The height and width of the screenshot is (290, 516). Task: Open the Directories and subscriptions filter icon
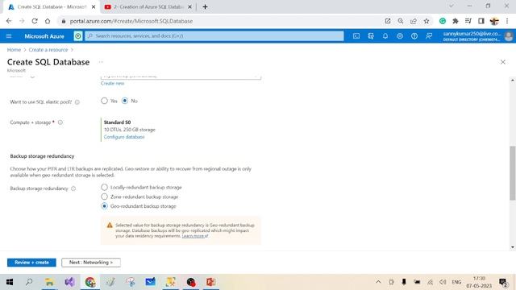click(371, 35)
